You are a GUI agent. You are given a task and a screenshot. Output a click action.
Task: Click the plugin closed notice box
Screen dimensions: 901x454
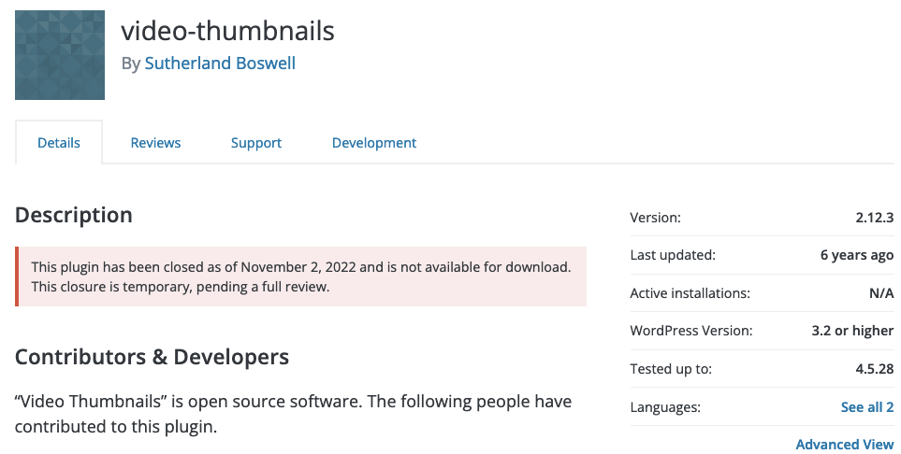(301, 277)
